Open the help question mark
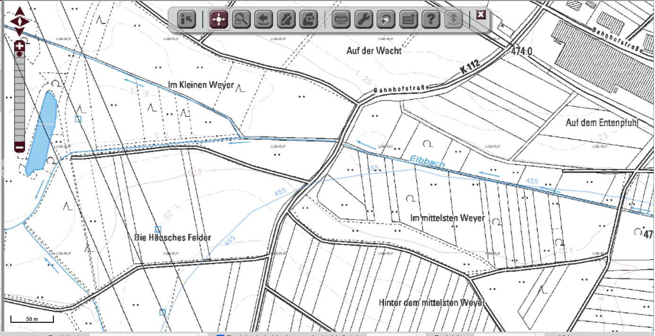Screen dimensions: 655x336 (x=431, y=20)
